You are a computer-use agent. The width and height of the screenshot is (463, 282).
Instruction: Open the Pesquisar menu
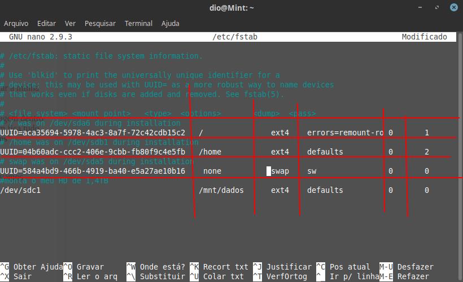point(100,24)
